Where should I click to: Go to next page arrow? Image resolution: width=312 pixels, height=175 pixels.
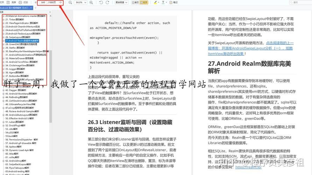coord(60,2)
